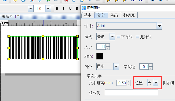Click the barcode's bottom-left yellow handle
The width and height of the screenshot is (175, 101).
[x=9, y=59]
